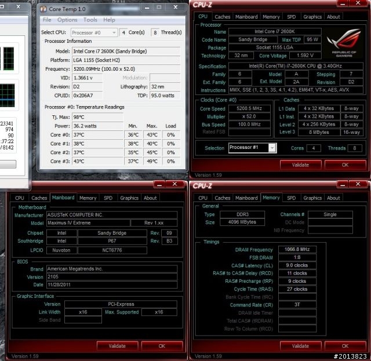
Task: Switch to SPD tab in Memory CPU-Z window
Action: (x=291, y=198)
